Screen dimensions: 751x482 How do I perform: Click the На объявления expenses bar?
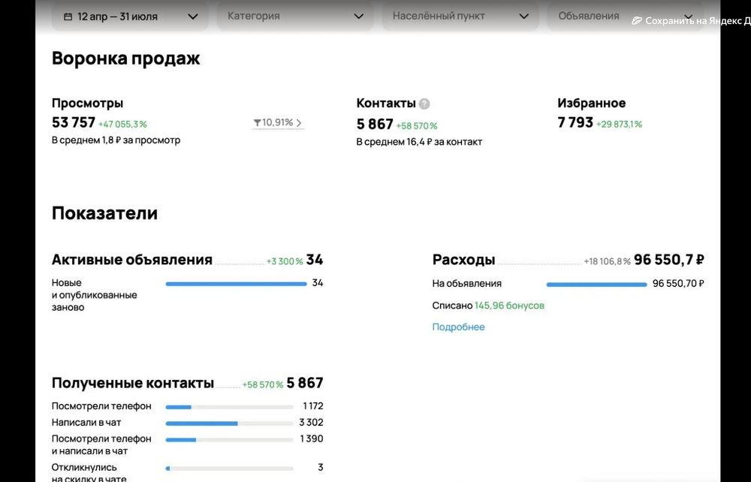pyautogui.click(x=596, y=285)
